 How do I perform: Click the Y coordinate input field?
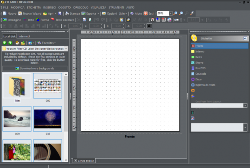[96, 26]
